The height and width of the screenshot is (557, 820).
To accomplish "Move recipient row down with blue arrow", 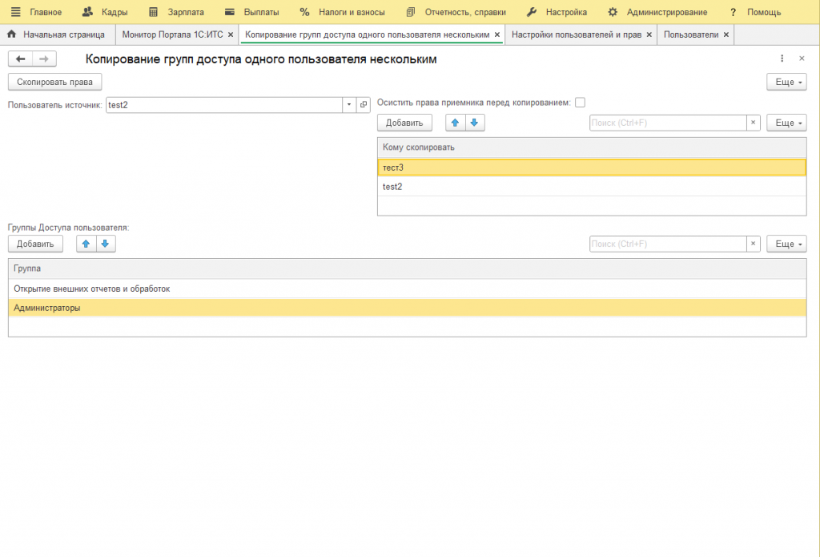I will (x=474, y=123).
